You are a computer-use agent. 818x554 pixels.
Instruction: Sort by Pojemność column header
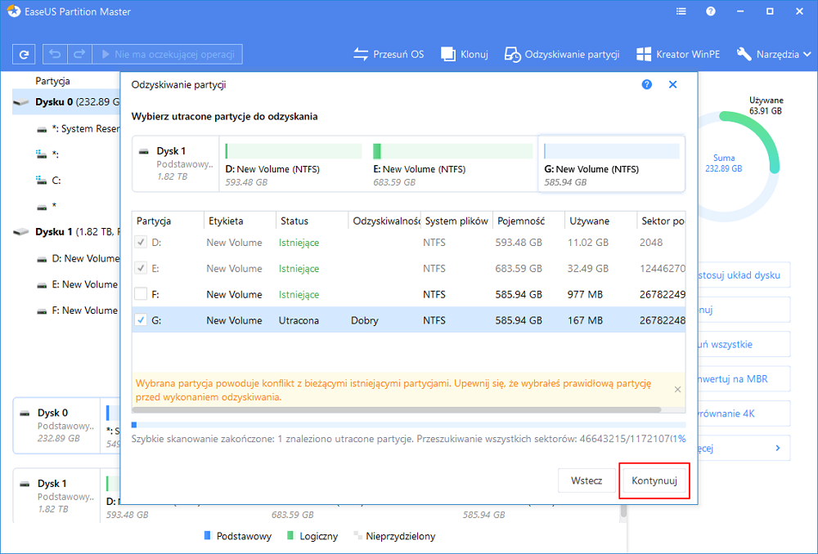click(x=528, y=221)
